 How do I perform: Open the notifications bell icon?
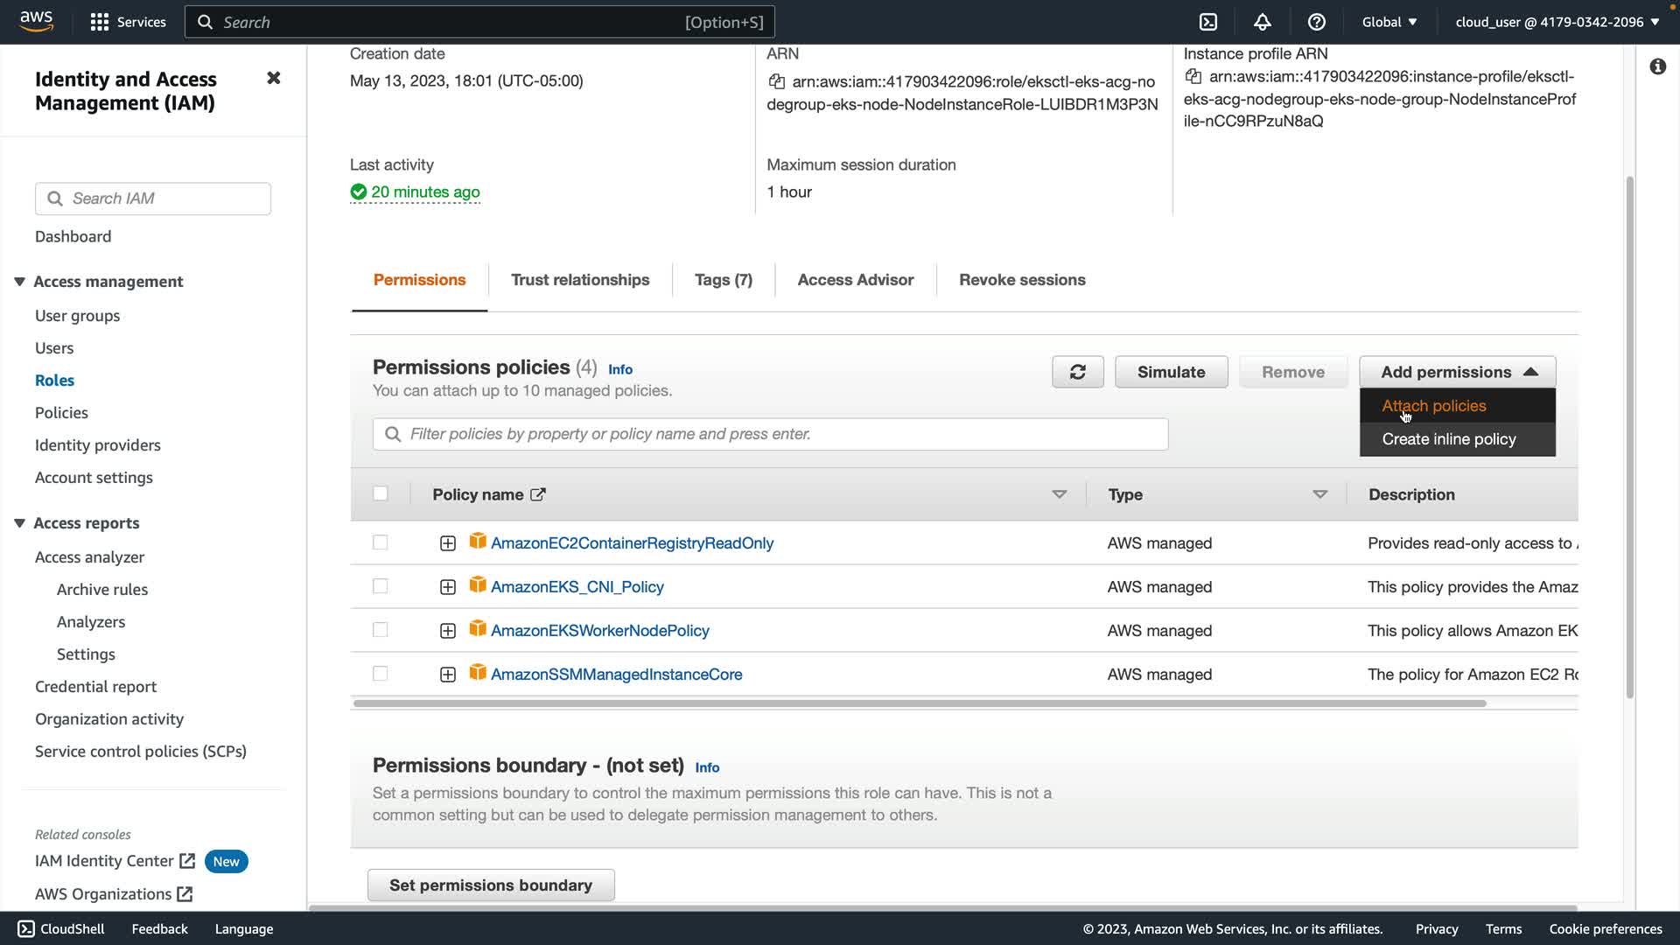tap(1262, 22)
